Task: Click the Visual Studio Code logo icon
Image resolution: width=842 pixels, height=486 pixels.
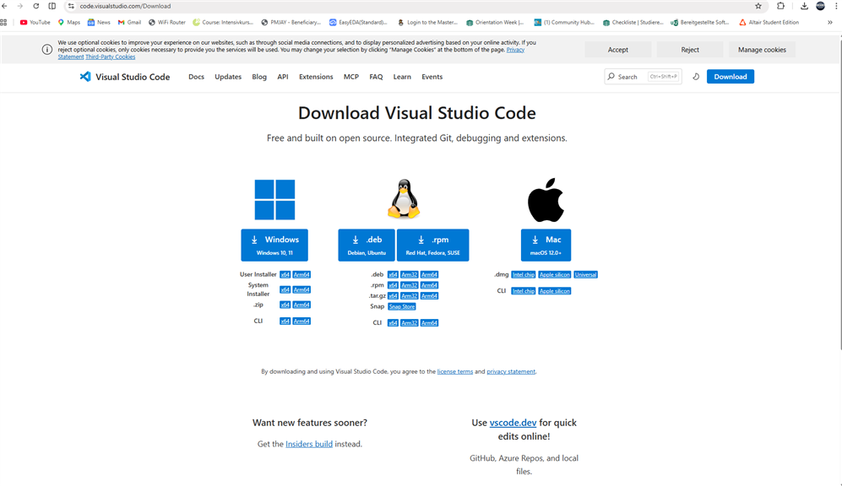Action: 84,77
